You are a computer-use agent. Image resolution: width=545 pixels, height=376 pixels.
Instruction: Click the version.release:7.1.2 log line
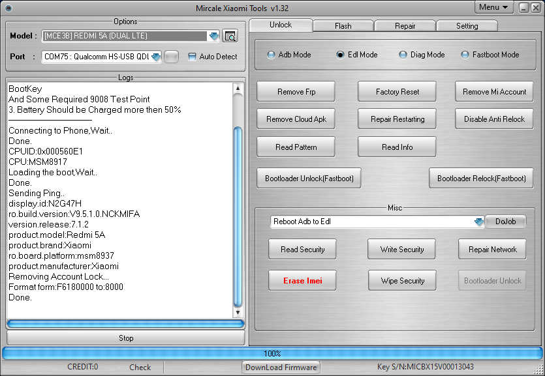[x=48, y=224]
